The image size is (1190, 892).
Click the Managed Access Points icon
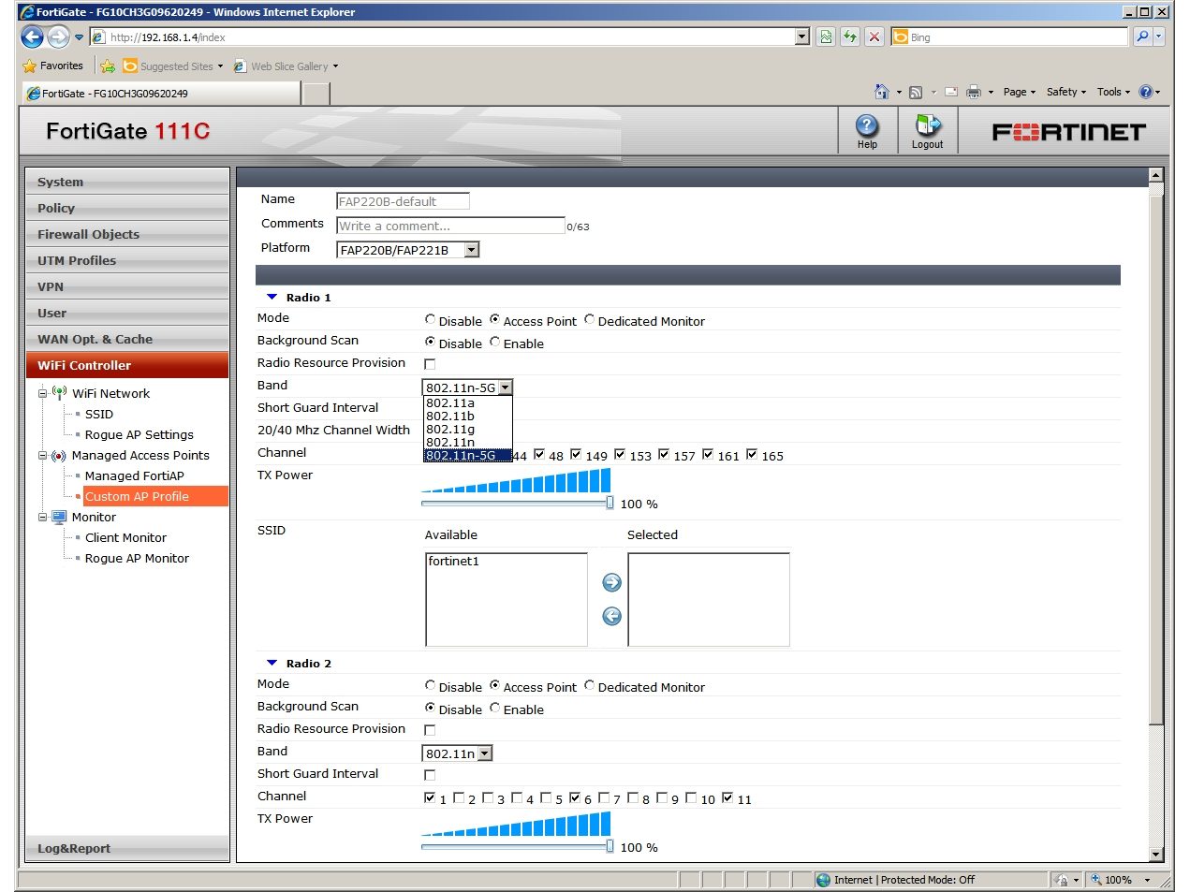click(x=59, y=456)
